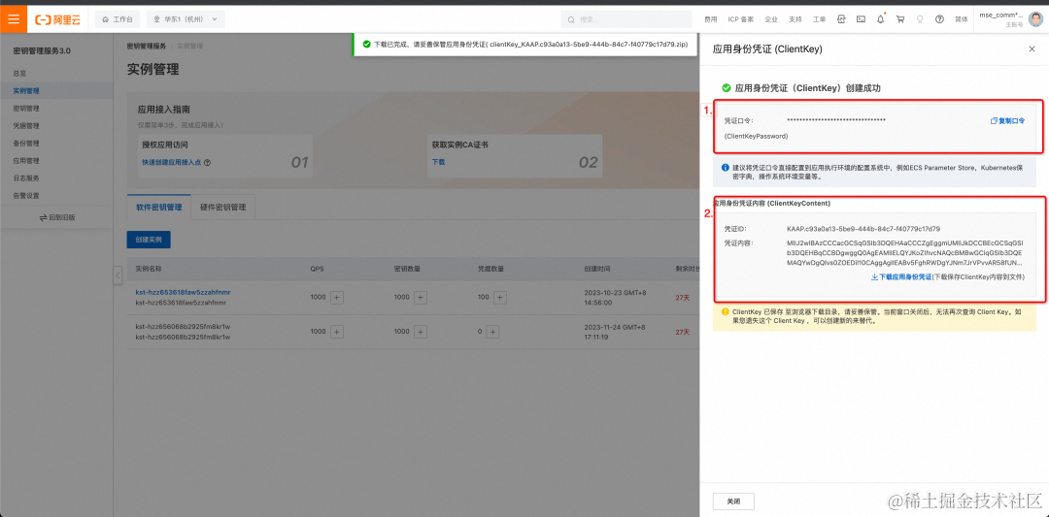Click 复制口令 to copy password
The width and height of the screenshot is (1049, 517).
tap(1007, 121)
